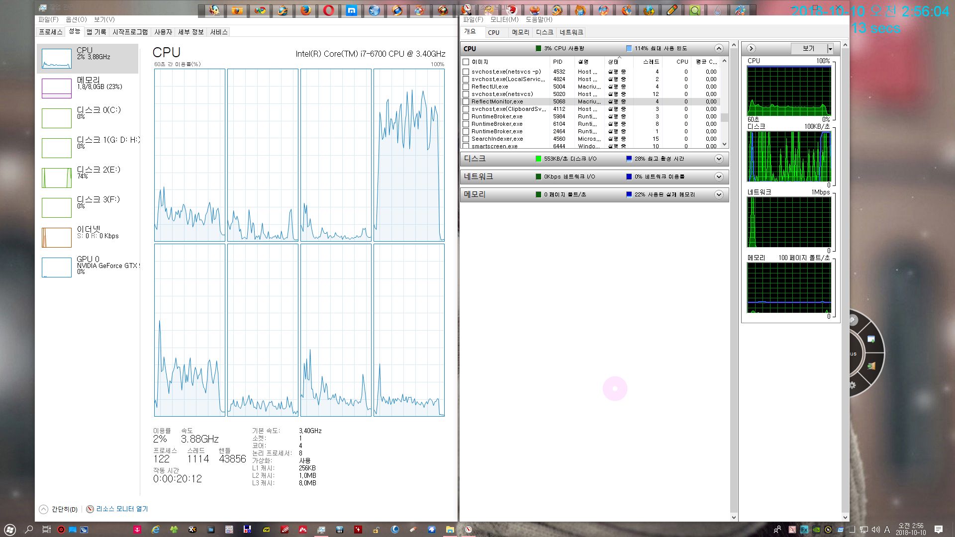Image resolution: width=955 pixels, height=537 pixels.
Task: Expand the 디스크 section in Resource Monitor
Action: pos(719,159)
